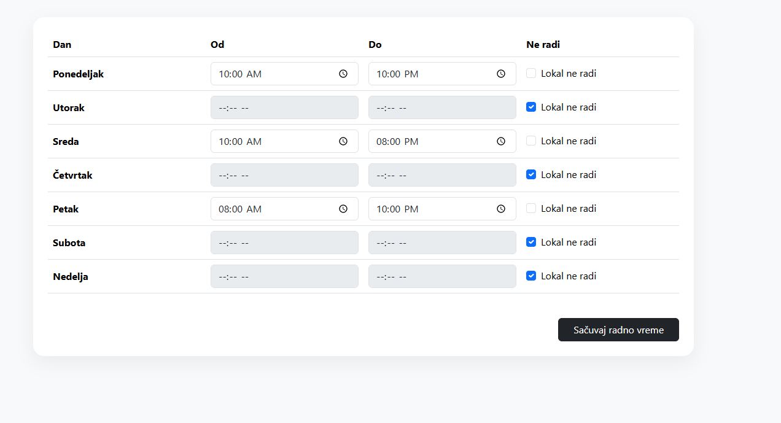Screen dimensions: 781x423
Task: Uncheck Lokal ne radi for Utorak
Action: (x=531, y=107)
